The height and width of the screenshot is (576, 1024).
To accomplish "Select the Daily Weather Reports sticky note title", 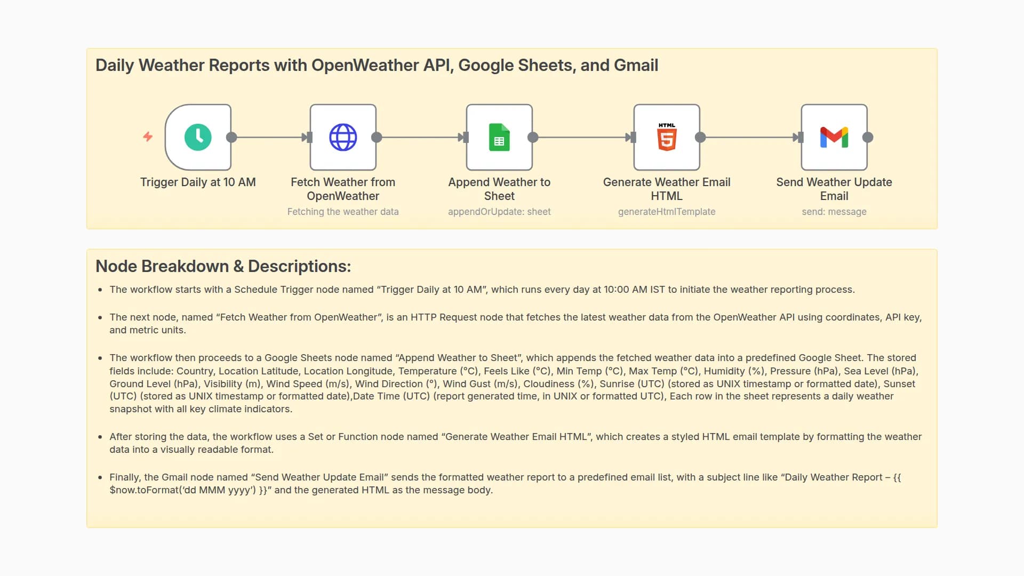I will pyautogui.click(x=377, y=65).
